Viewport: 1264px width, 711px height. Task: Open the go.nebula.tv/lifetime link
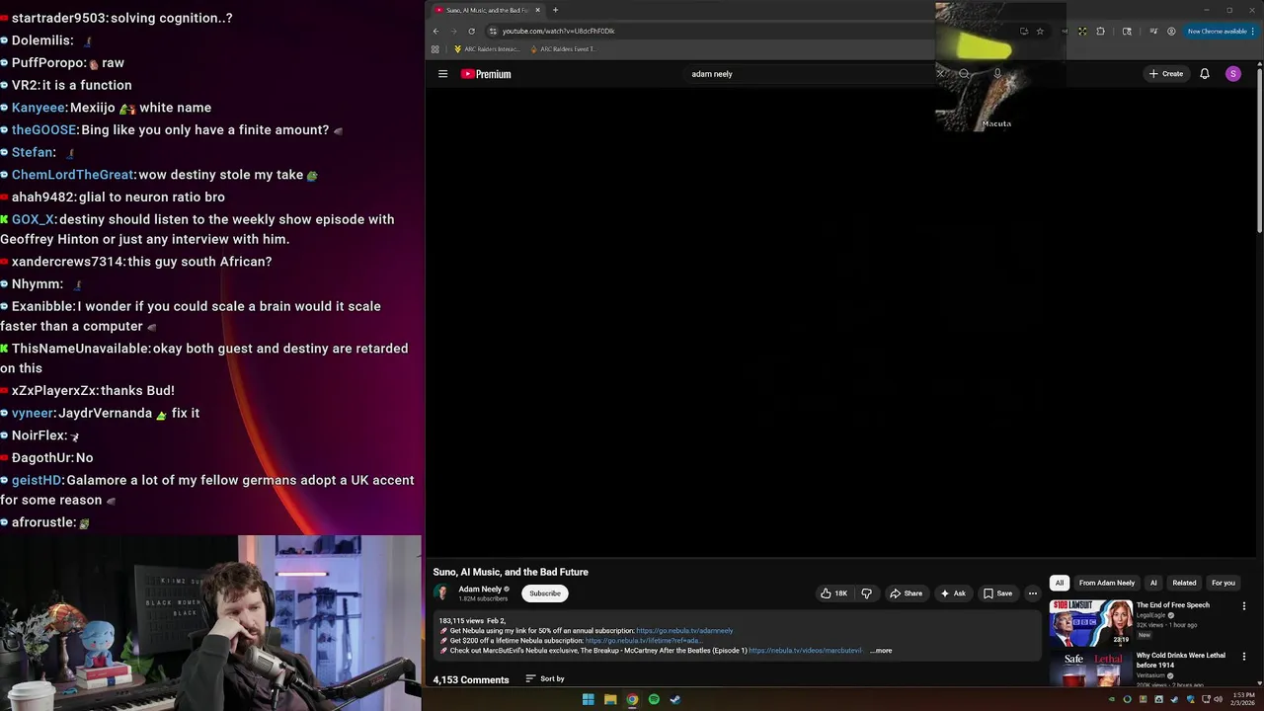(643, 641)
